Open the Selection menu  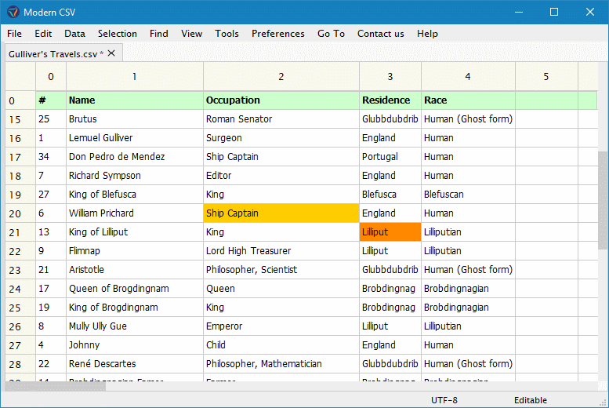click(x=118, y=34)
